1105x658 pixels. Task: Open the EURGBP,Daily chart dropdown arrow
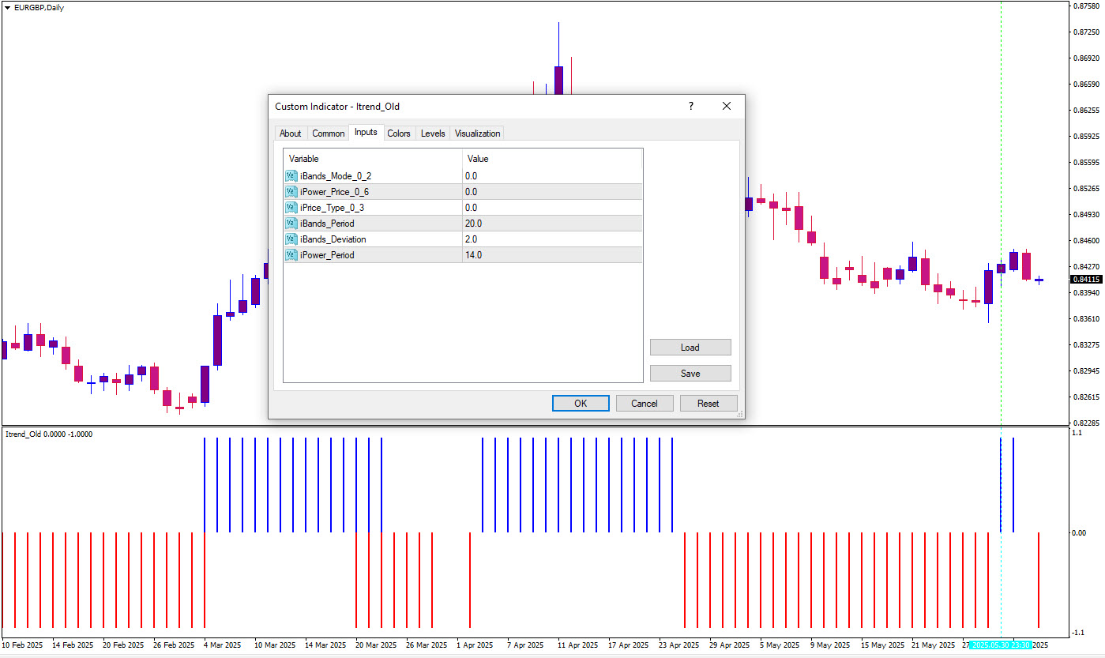(7, 7)
